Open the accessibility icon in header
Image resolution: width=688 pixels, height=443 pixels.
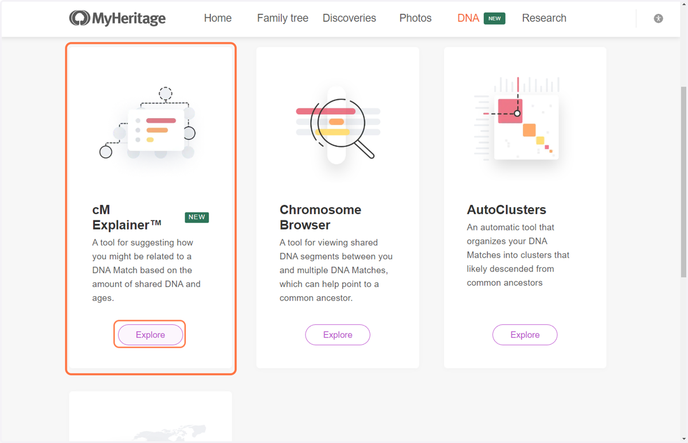[x=658, y=18]
